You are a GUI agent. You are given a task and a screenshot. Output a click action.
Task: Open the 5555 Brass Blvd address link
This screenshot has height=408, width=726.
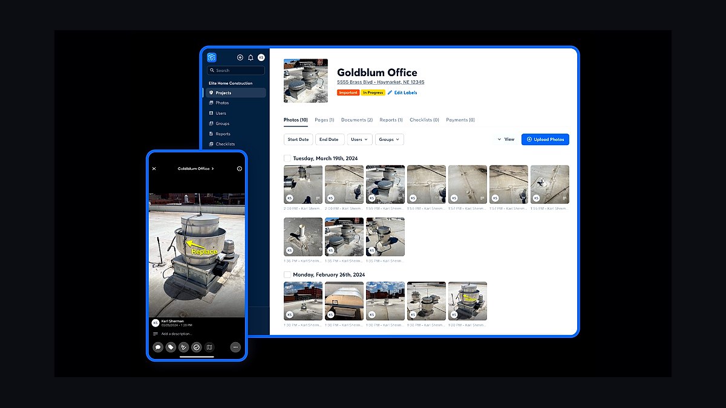381,82
